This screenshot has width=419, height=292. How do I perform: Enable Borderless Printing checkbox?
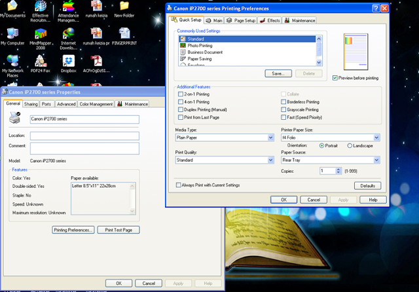pyautogui.click(x=283, y=101)
